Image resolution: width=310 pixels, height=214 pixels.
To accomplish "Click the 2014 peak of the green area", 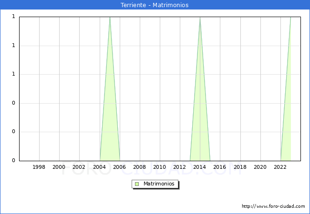I will pyautogui.click(x=200, y=18).
